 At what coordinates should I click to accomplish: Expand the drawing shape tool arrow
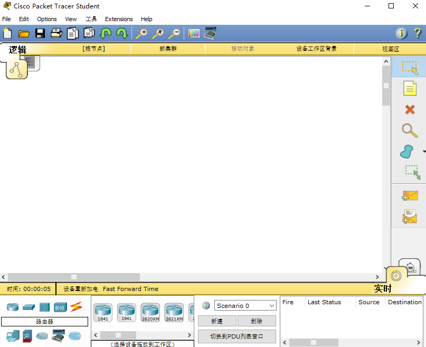[424, 152]
